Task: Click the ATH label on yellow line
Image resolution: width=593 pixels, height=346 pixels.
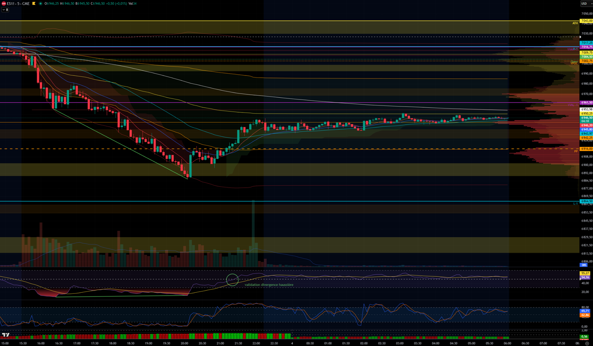Action: pyautogui.click(x=575, y=23)
